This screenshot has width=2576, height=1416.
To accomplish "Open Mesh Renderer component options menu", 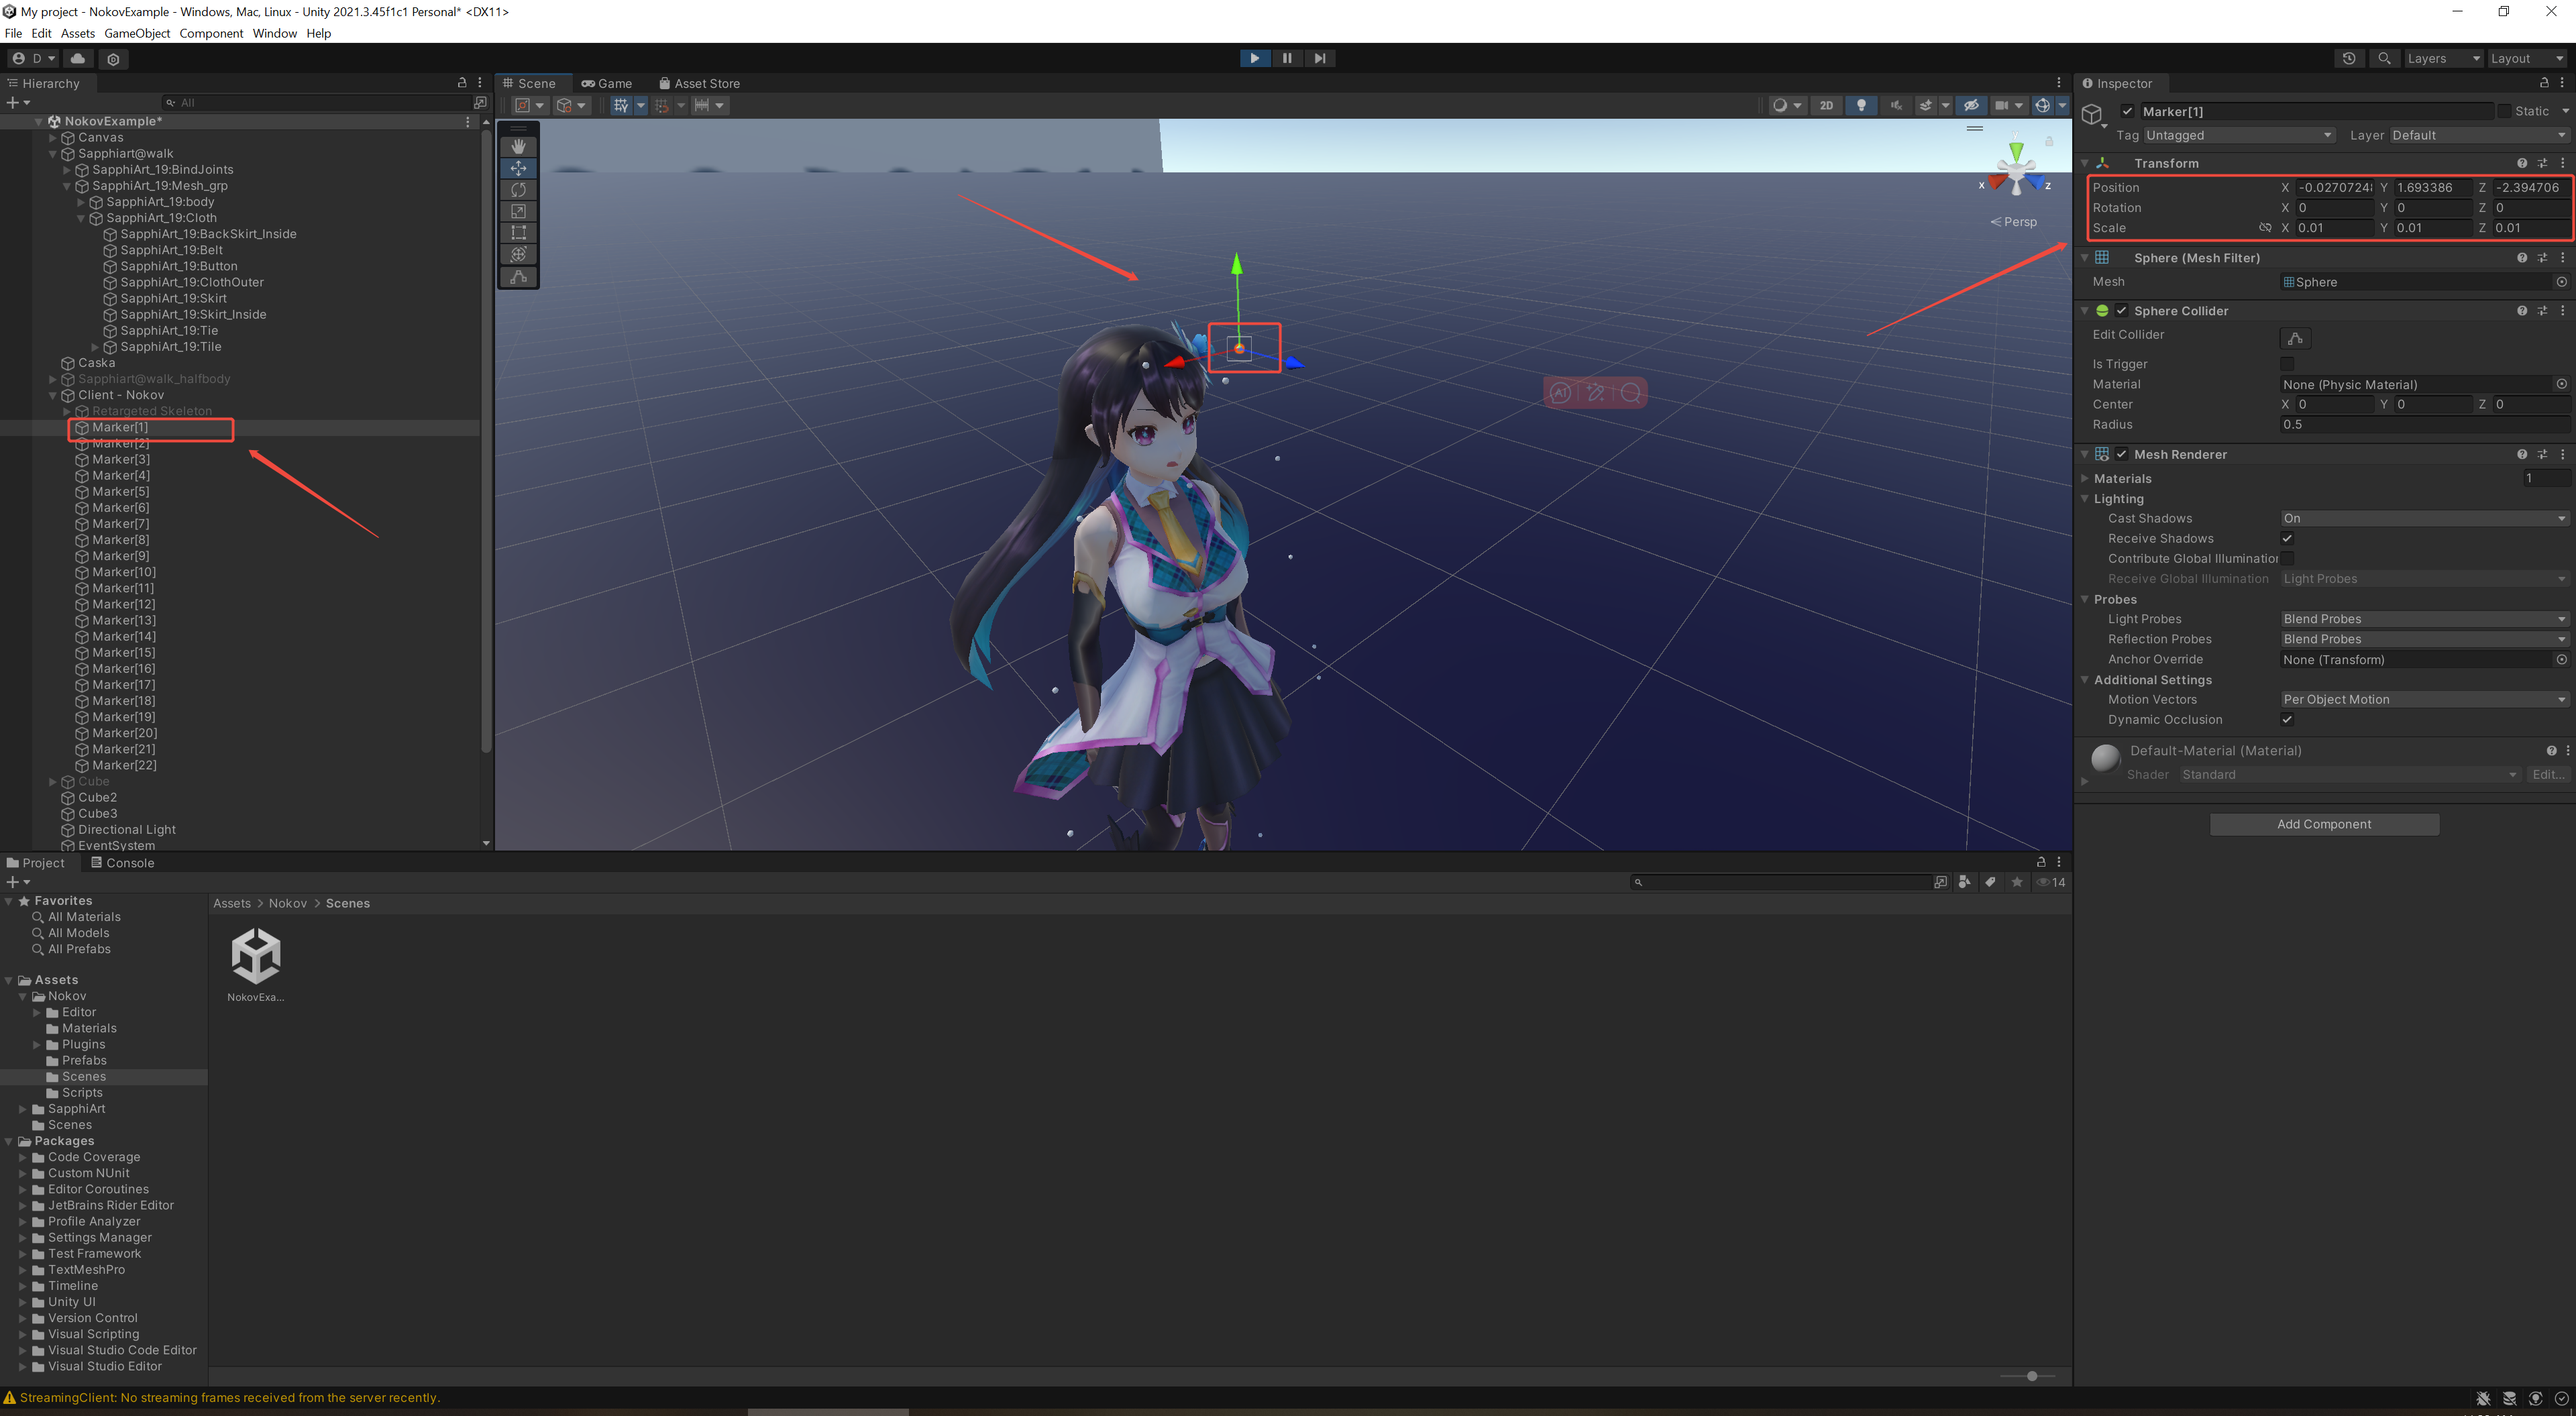I will pos(2563,454).
